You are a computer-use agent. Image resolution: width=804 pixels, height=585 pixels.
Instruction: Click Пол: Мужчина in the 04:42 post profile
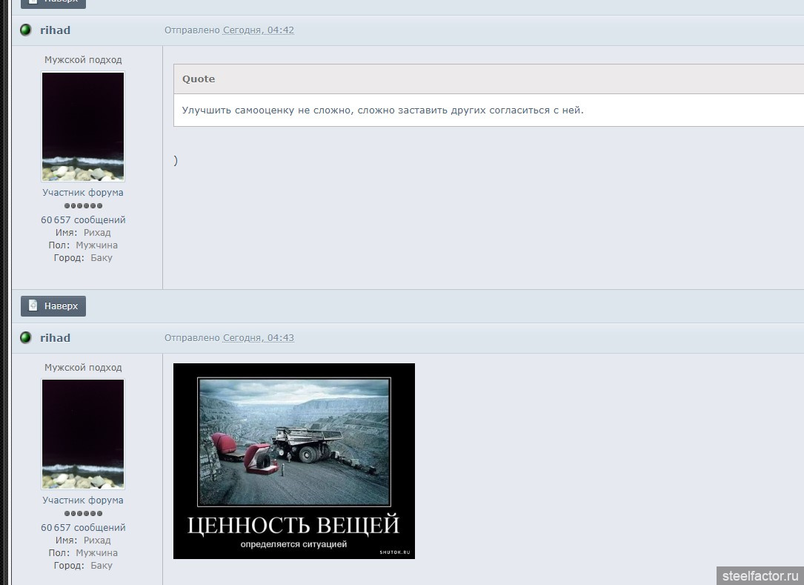tap(83, 245)
